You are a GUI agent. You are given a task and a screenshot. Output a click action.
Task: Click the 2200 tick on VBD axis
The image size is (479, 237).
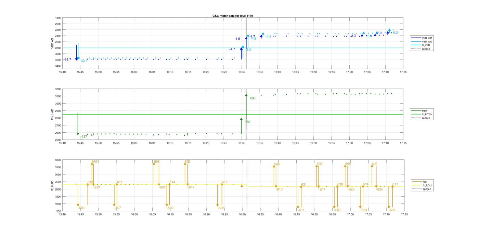coord(58,30)
